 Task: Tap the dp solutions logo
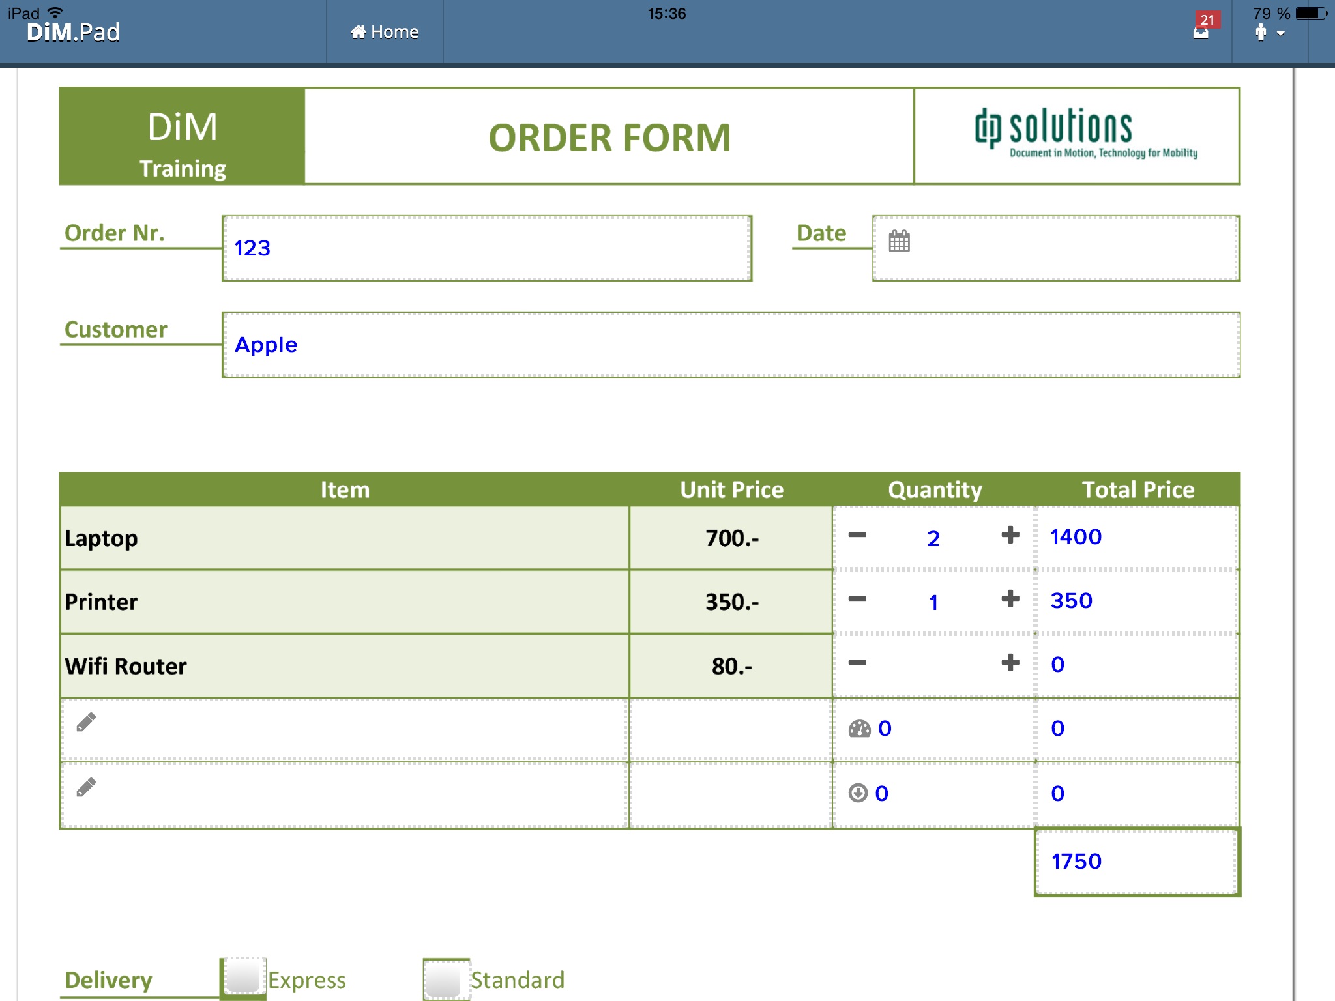(1085, 134)
